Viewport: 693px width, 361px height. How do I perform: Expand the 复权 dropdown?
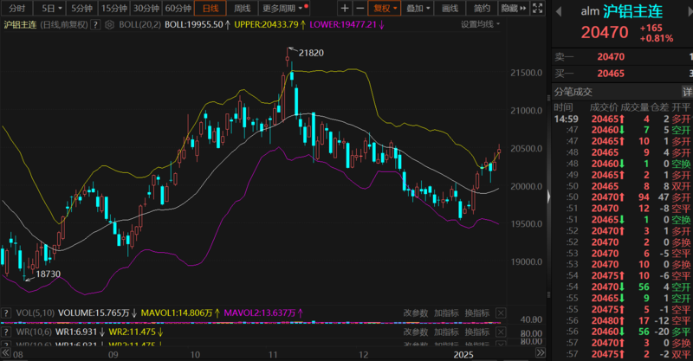385,8
